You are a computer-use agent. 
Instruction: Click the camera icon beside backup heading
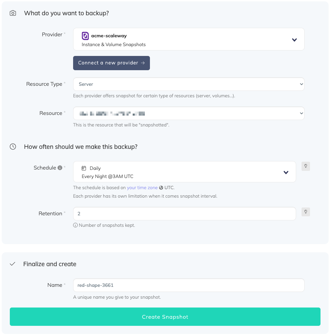tap(13, 13)
